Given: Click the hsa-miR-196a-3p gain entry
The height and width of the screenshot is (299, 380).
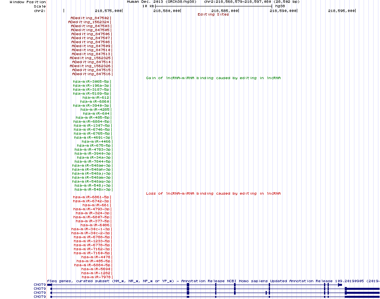Looking at the screenshot, I should tap(91, 86).
